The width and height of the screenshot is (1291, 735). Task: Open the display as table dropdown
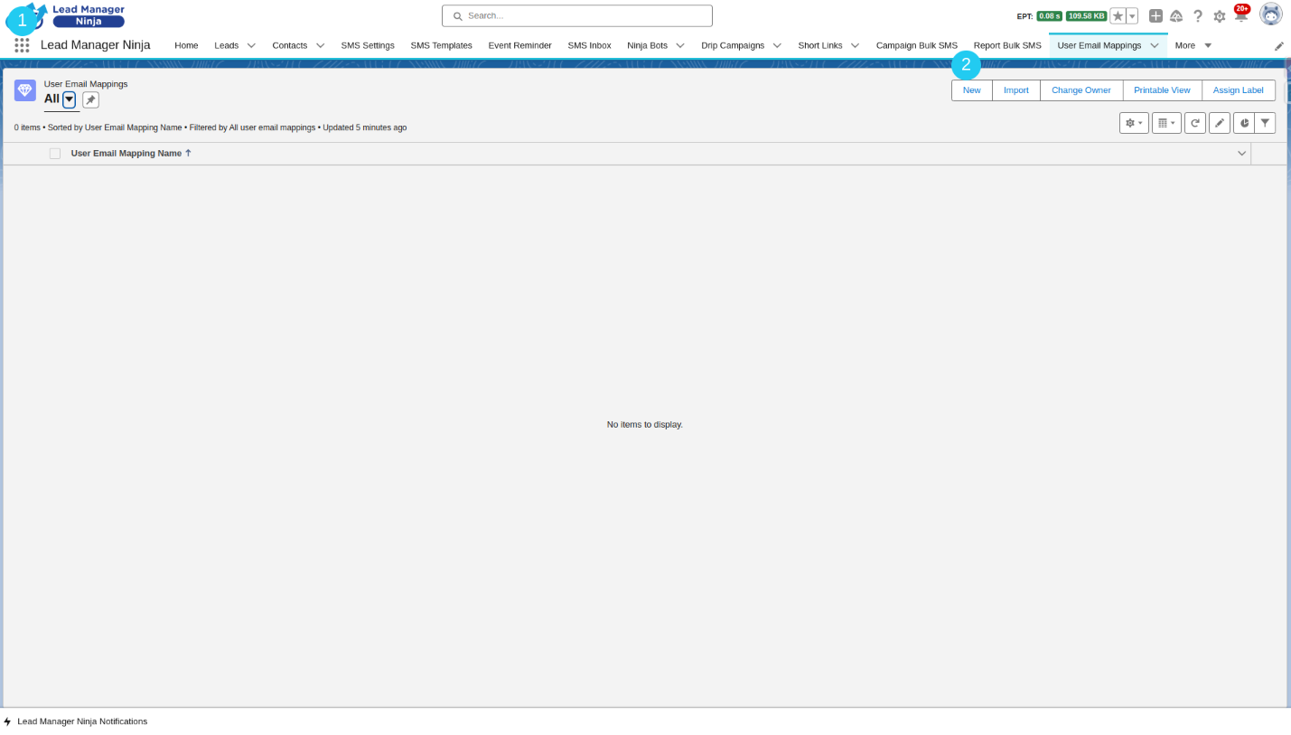1166,123
